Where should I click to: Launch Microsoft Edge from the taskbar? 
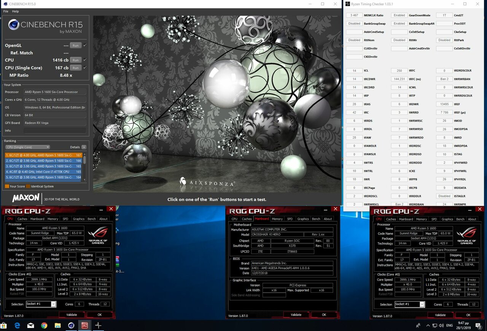pos(18,325)
